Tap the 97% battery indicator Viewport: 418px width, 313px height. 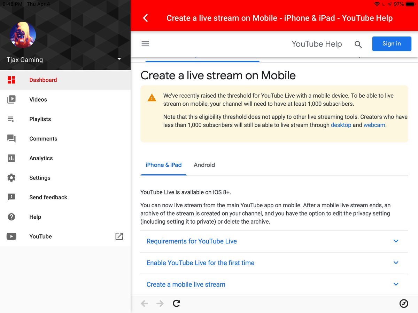coord(405,4)
